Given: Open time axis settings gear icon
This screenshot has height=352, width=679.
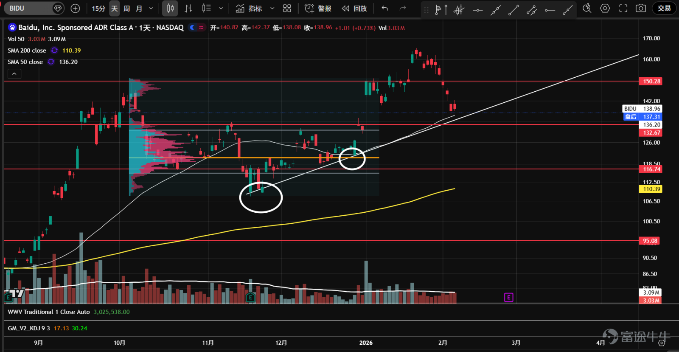Looking at the screenshot, I should 661,343.
